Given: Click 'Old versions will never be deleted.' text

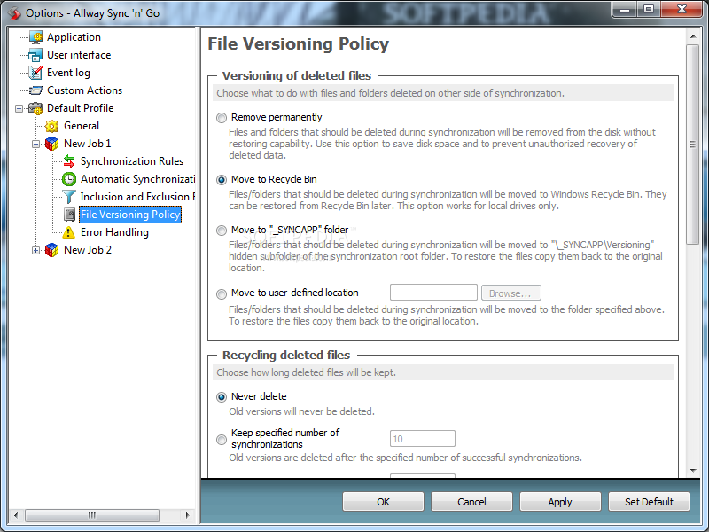Looking at the screenshot, I should point(301,411).
